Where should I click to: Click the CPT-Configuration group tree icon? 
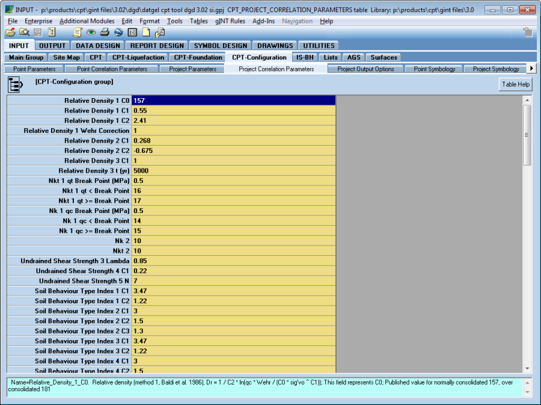pos(16,84)
